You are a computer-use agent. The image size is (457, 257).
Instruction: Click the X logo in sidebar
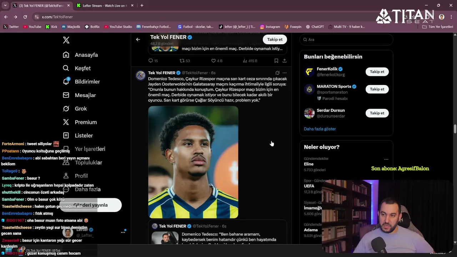(66, 40)
